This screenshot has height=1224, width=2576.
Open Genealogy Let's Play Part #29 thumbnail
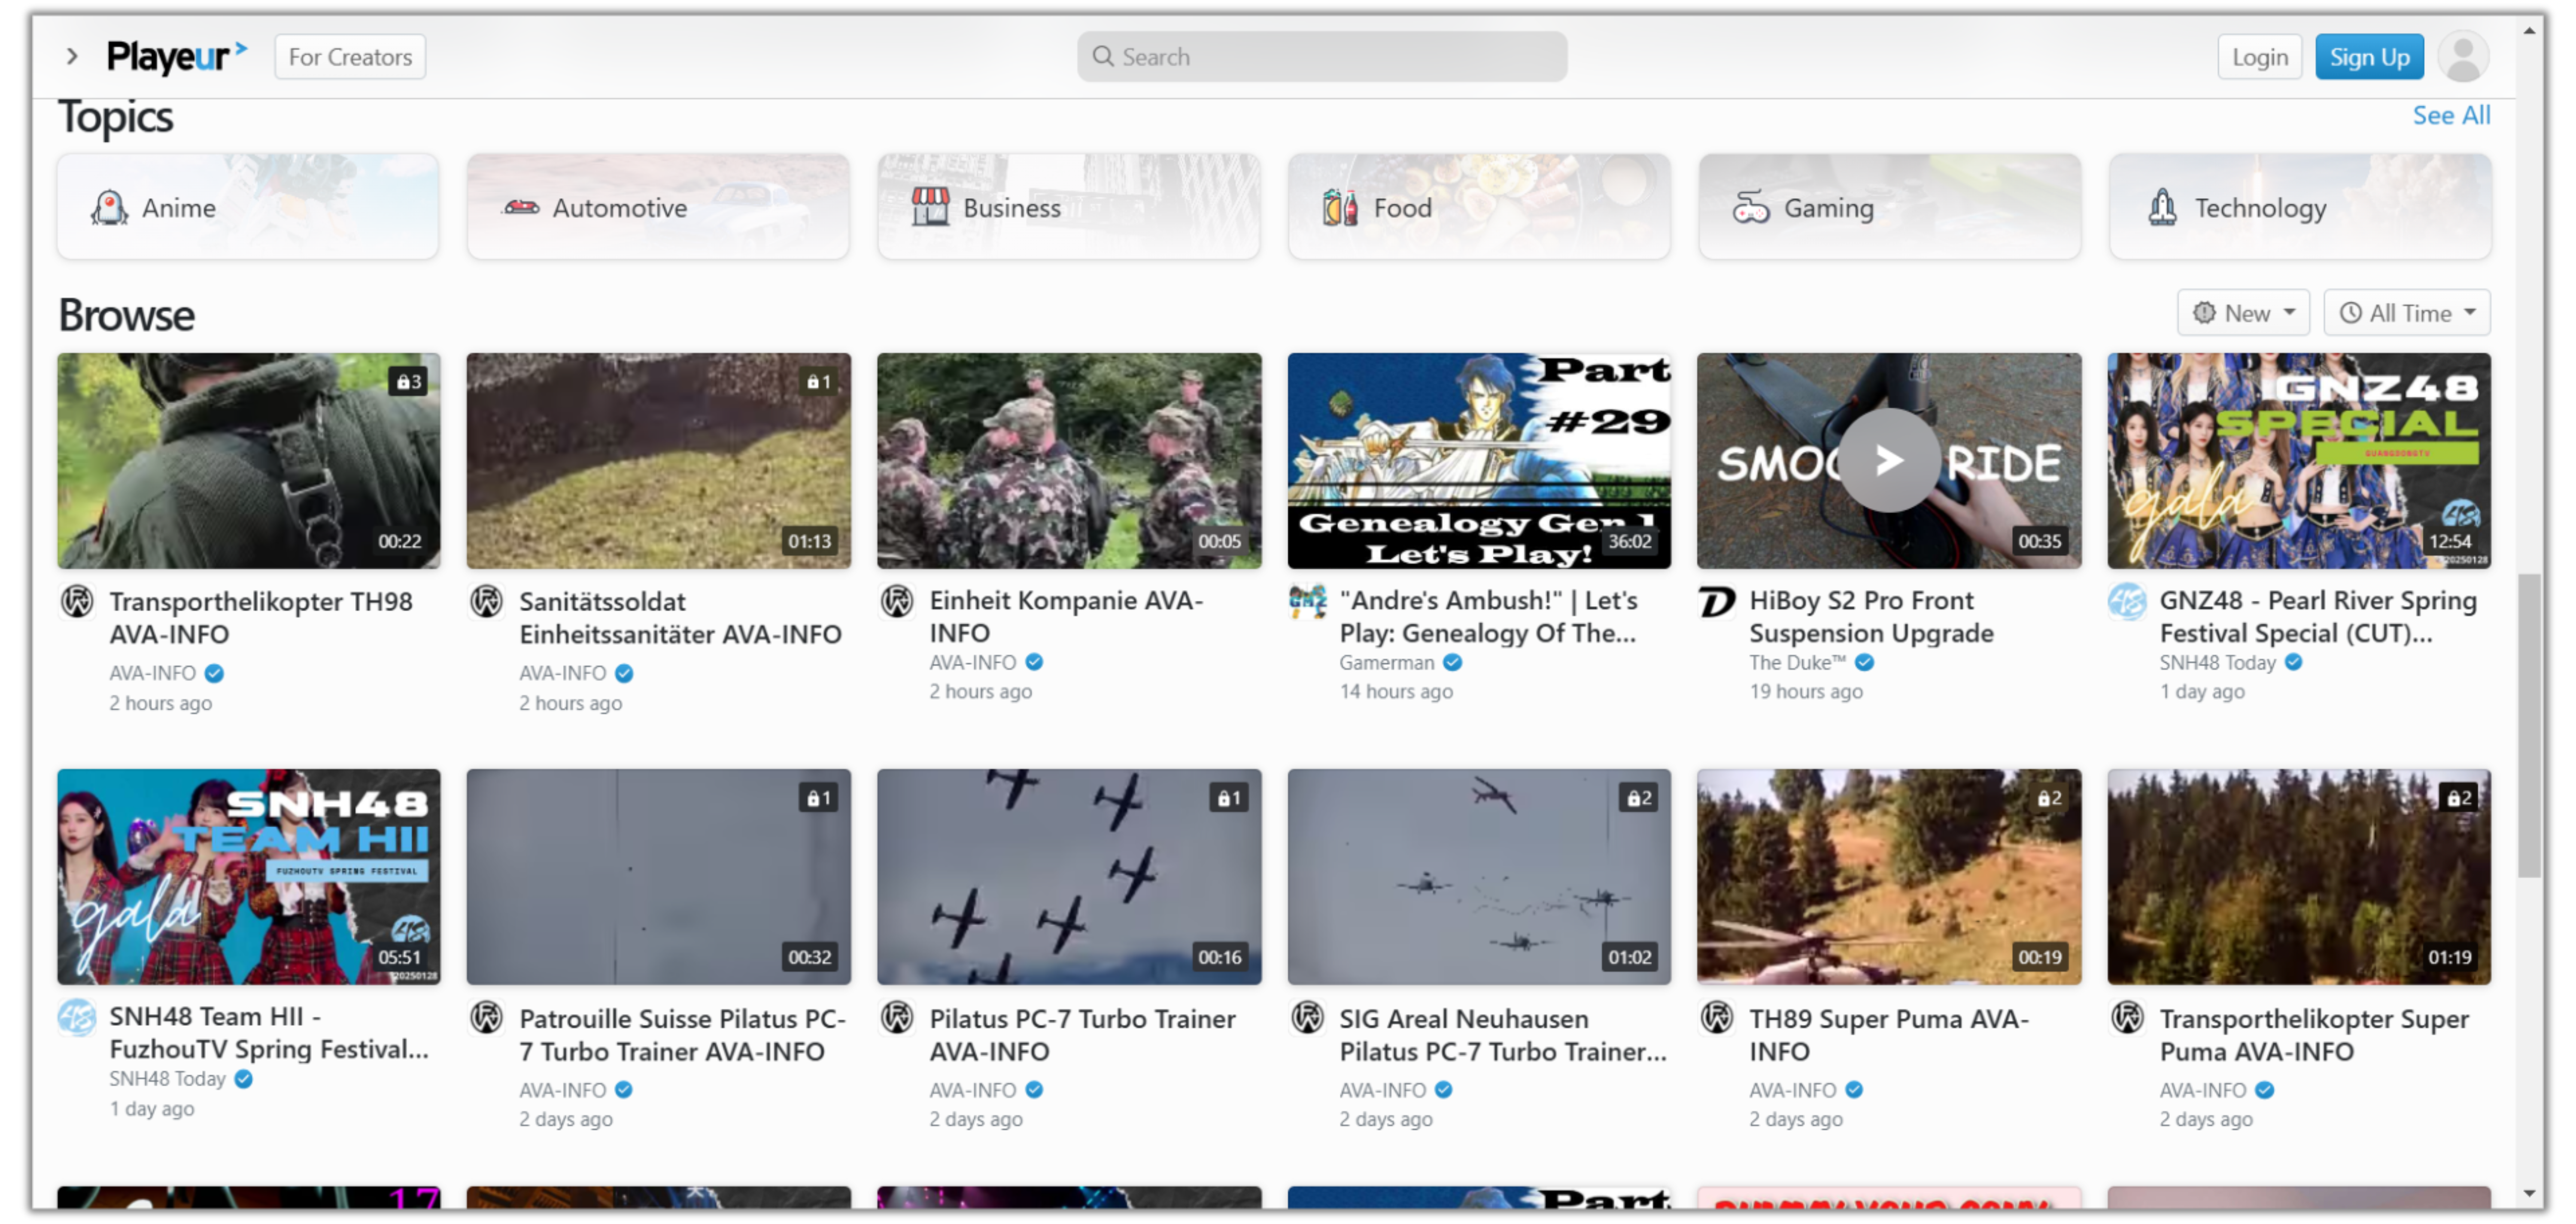point(1479,461)
